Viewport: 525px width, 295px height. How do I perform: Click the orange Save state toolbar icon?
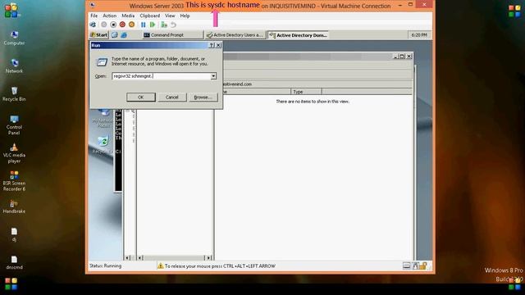(132, 25)
